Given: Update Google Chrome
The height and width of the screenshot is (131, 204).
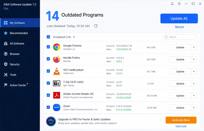Looking at the screenshot, I should pyautogui.click(x=180, y=47).
